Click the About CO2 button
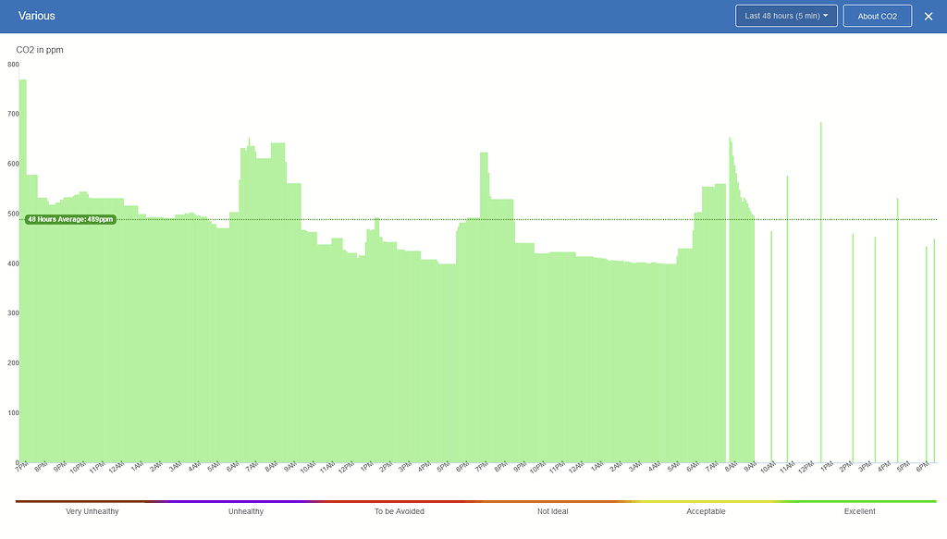947x539 pixels. tap(877, 16)
